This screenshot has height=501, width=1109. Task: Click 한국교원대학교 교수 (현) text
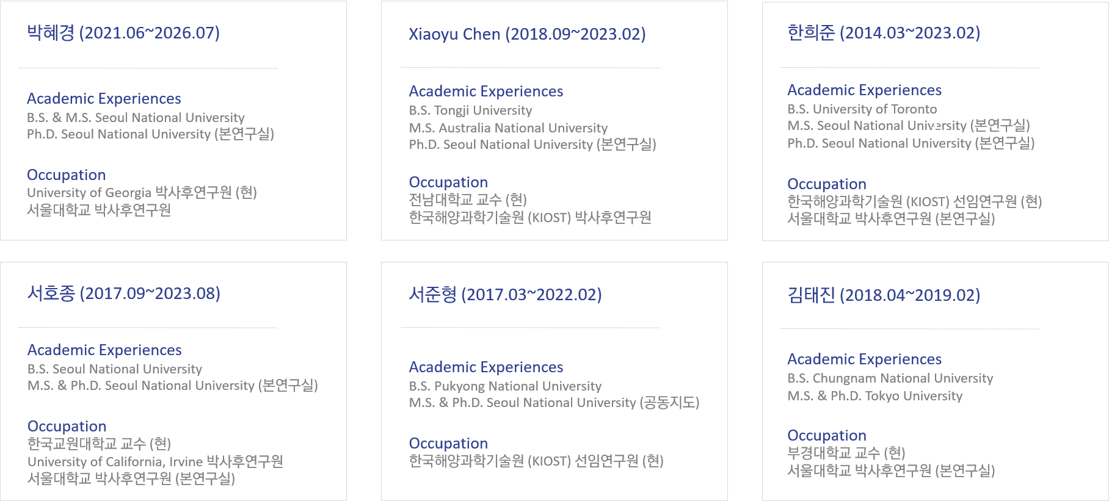tap(99, 444)
